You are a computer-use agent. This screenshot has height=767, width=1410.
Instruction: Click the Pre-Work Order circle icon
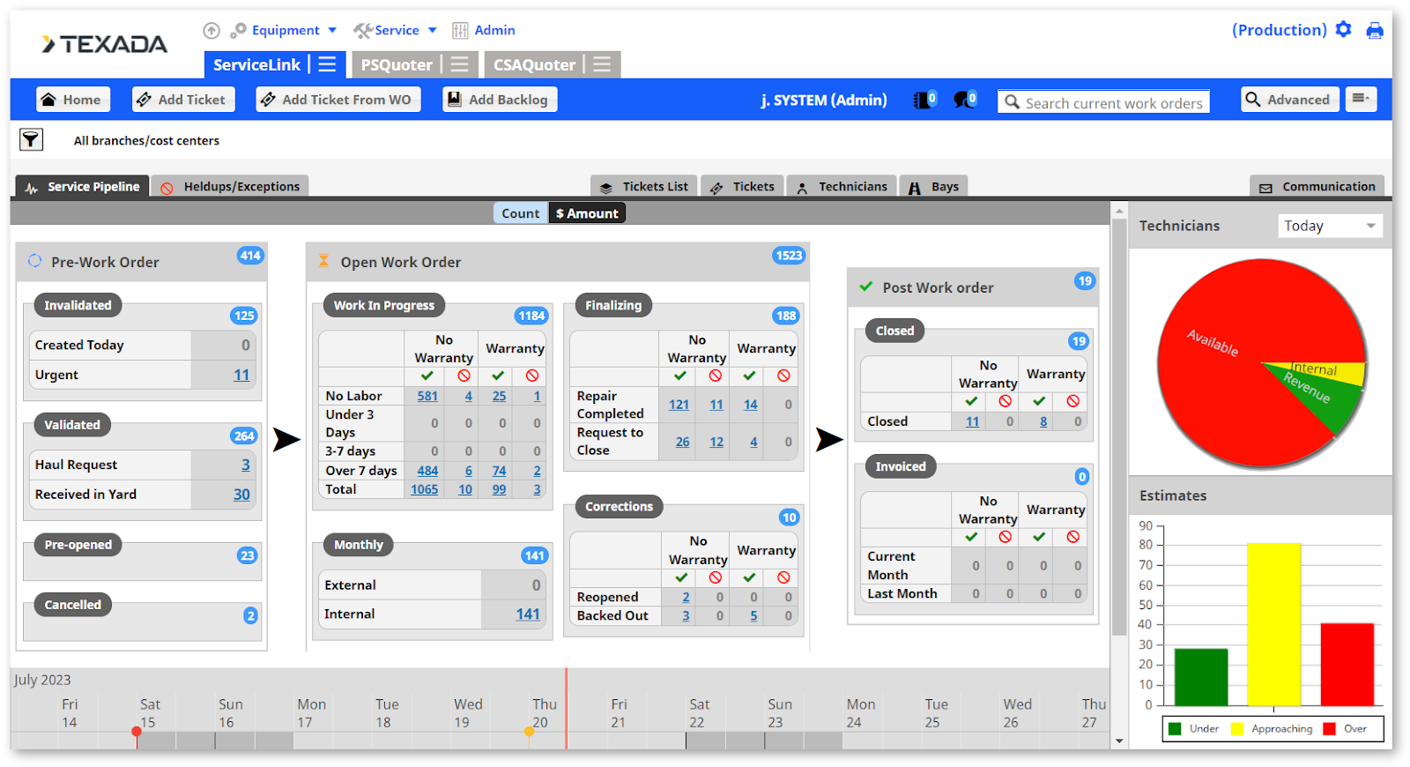pos(34,261)
